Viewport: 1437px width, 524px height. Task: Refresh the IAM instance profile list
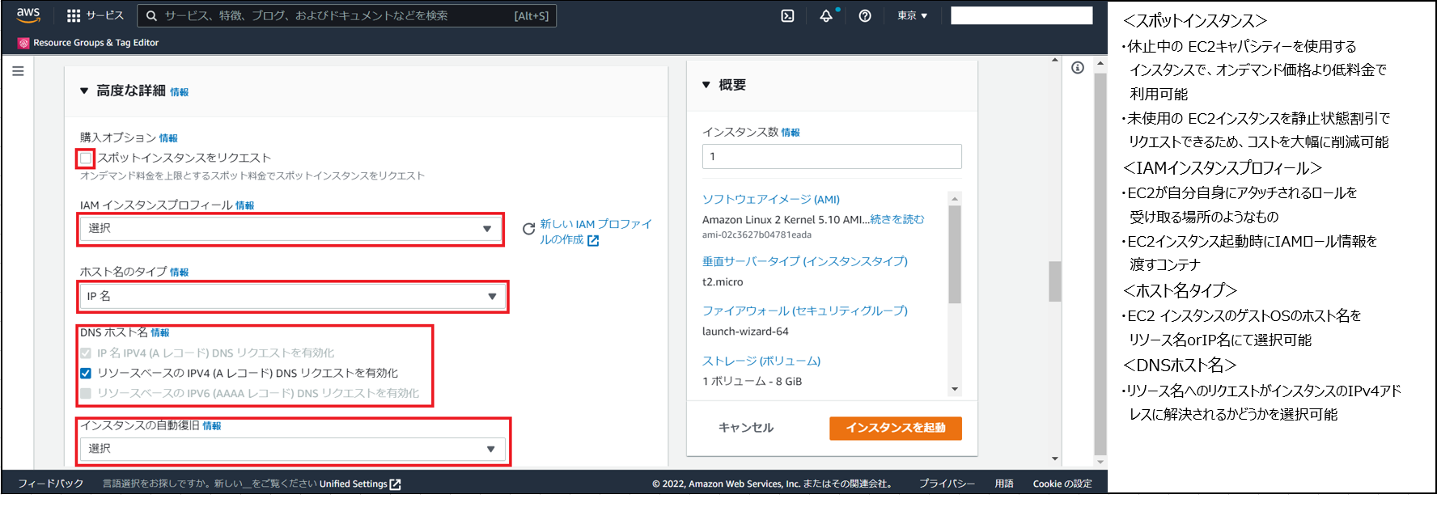528,229
